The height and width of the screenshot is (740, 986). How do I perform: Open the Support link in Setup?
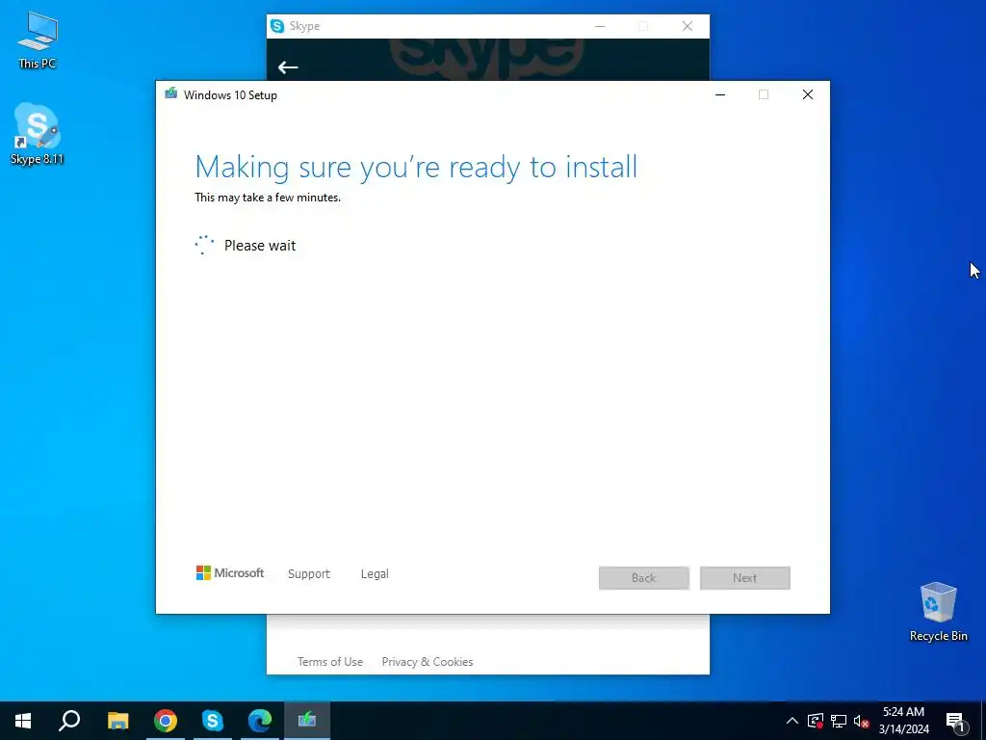click(309, 574)
